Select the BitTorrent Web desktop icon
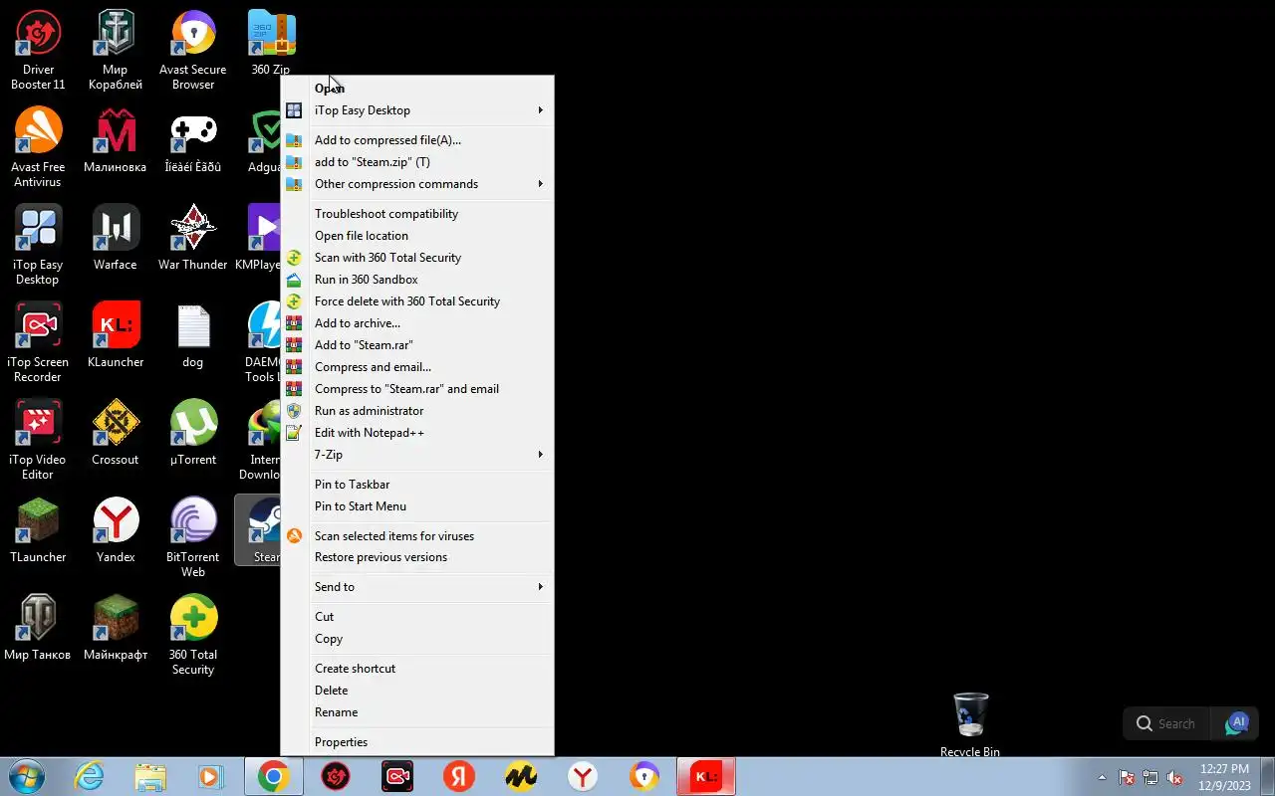Screen dimensions: 1275x796 point(193,537)
